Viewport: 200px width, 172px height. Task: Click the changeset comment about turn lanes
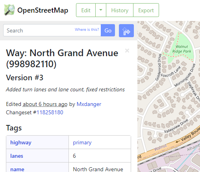click(65, 89)
